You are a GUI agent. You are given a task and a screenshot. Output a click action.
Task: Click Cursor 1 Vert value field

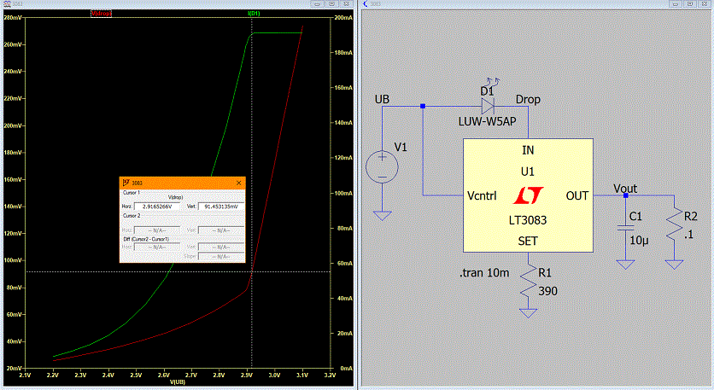point(221,207)
